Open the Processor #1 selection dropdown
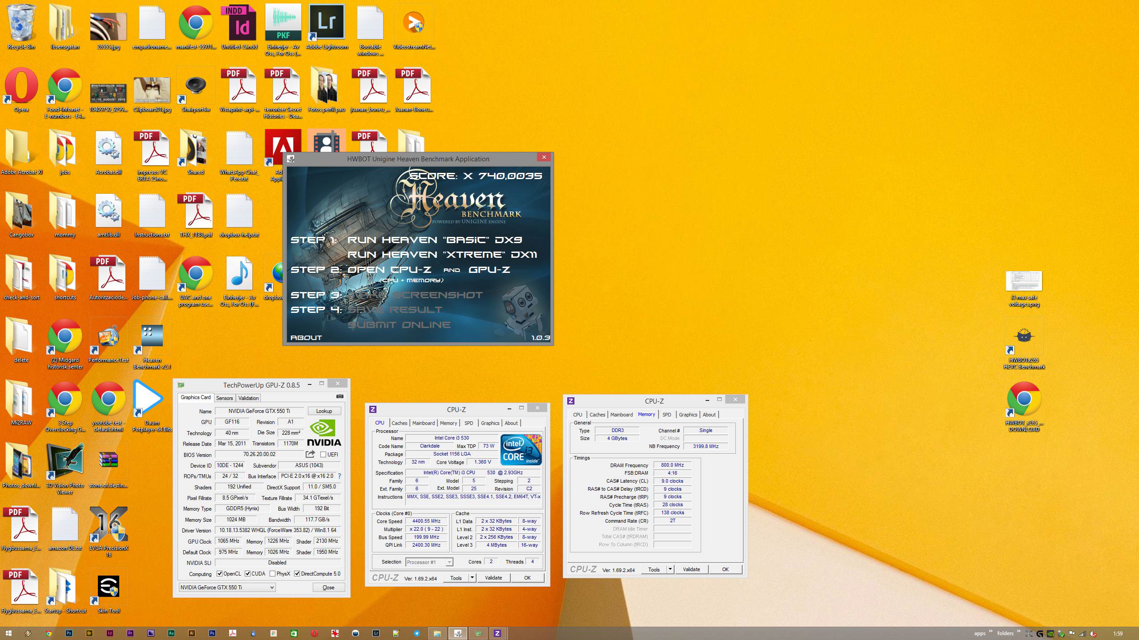 coord(429,562)
